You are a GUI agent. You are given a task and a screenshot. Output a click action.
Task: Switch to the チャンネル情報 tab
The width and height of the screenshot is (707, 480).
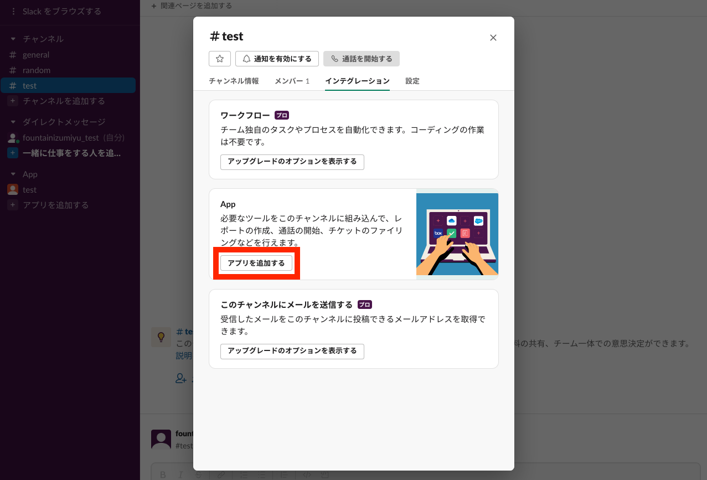tap(234, 81)
